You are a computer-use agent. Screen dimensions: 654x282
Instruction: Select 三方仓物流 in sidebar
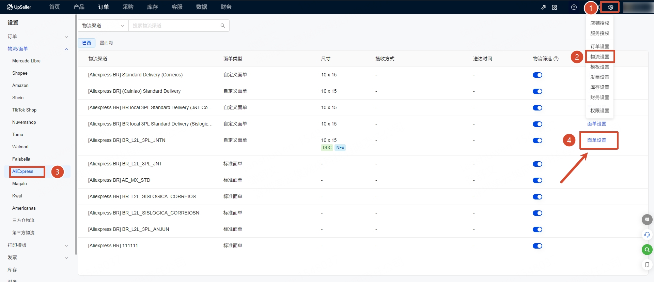click(x=24, y=221)
